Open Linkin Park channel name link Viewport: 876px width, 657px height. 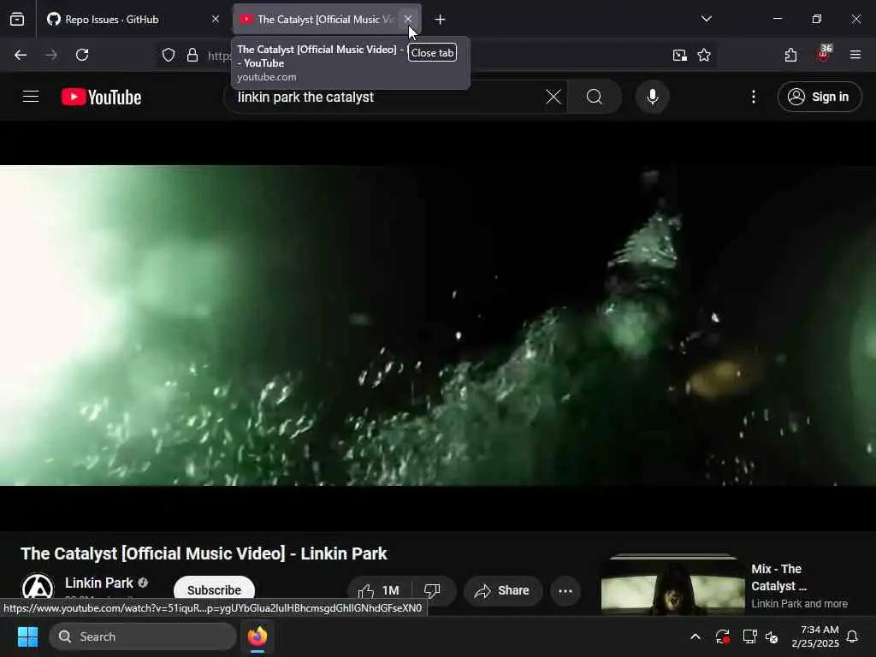coord(99,583)
